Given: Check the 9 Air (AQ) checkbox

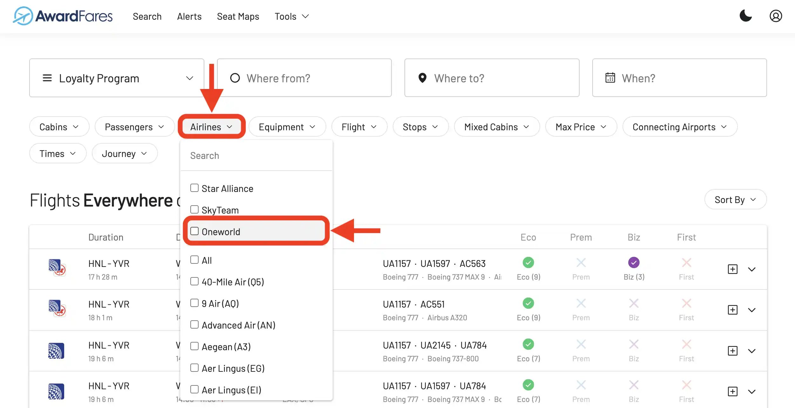Looking at the screenshot, I should click(x=194, y=303).
